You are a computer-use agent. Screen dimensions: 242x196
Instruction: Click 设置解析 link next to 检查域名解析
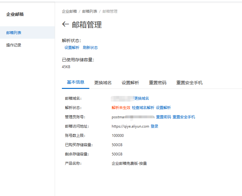click(163, 108)
